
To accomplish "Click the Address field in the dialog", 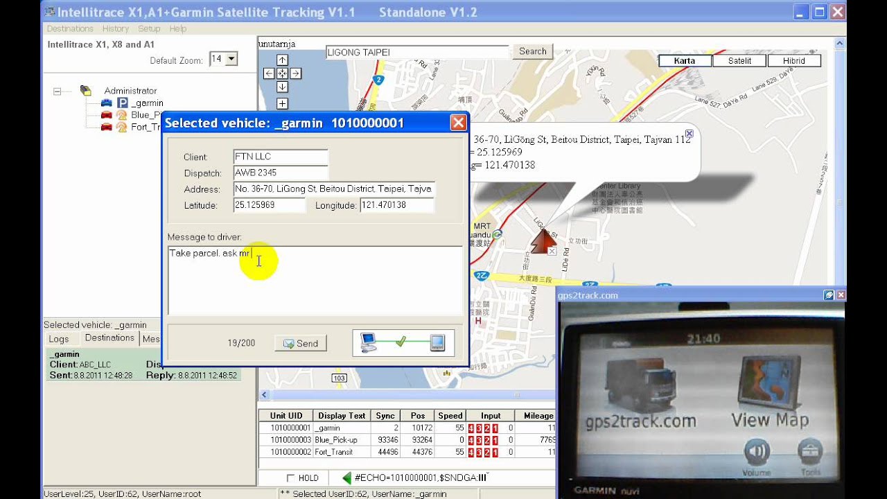I will coord(334,189).
